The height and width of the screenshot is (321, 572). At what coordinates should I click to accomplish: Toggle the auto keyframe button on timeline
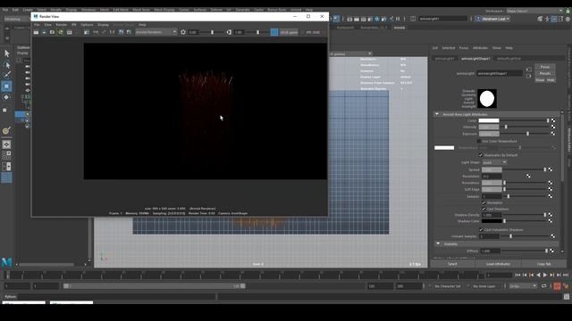coord(557,286)
